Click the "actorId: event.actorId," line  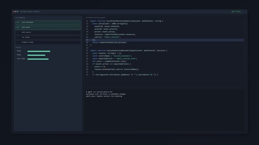106,29
